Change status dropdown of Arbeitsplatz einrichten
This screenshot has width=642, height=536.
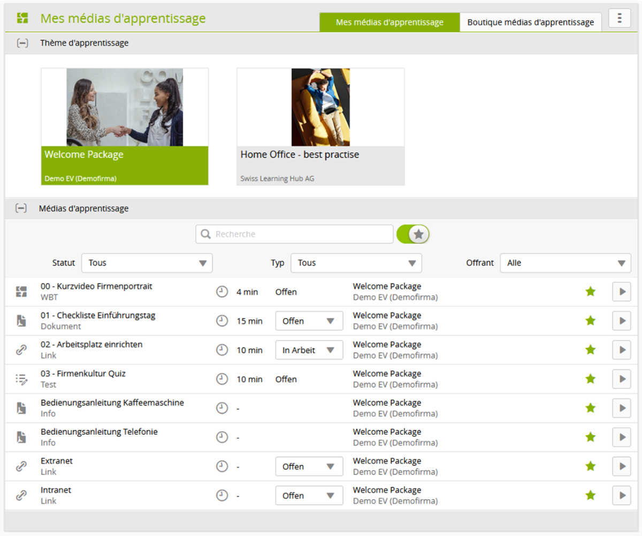(x=309, y=350)
